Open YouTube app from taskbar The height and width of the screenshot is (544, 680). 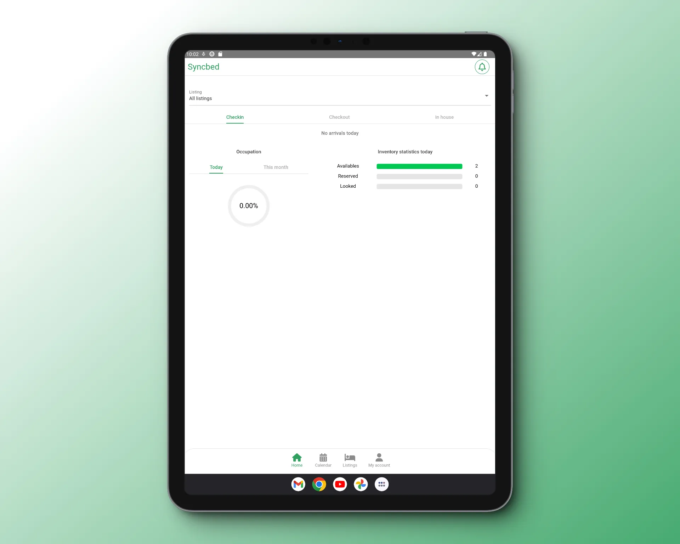[340, 483]
